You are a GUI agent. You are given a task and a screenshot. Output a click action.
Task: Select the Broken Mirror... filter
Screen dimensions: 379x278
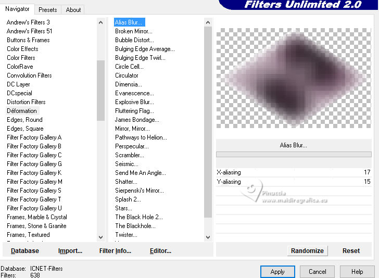click(x=134, y=31)
